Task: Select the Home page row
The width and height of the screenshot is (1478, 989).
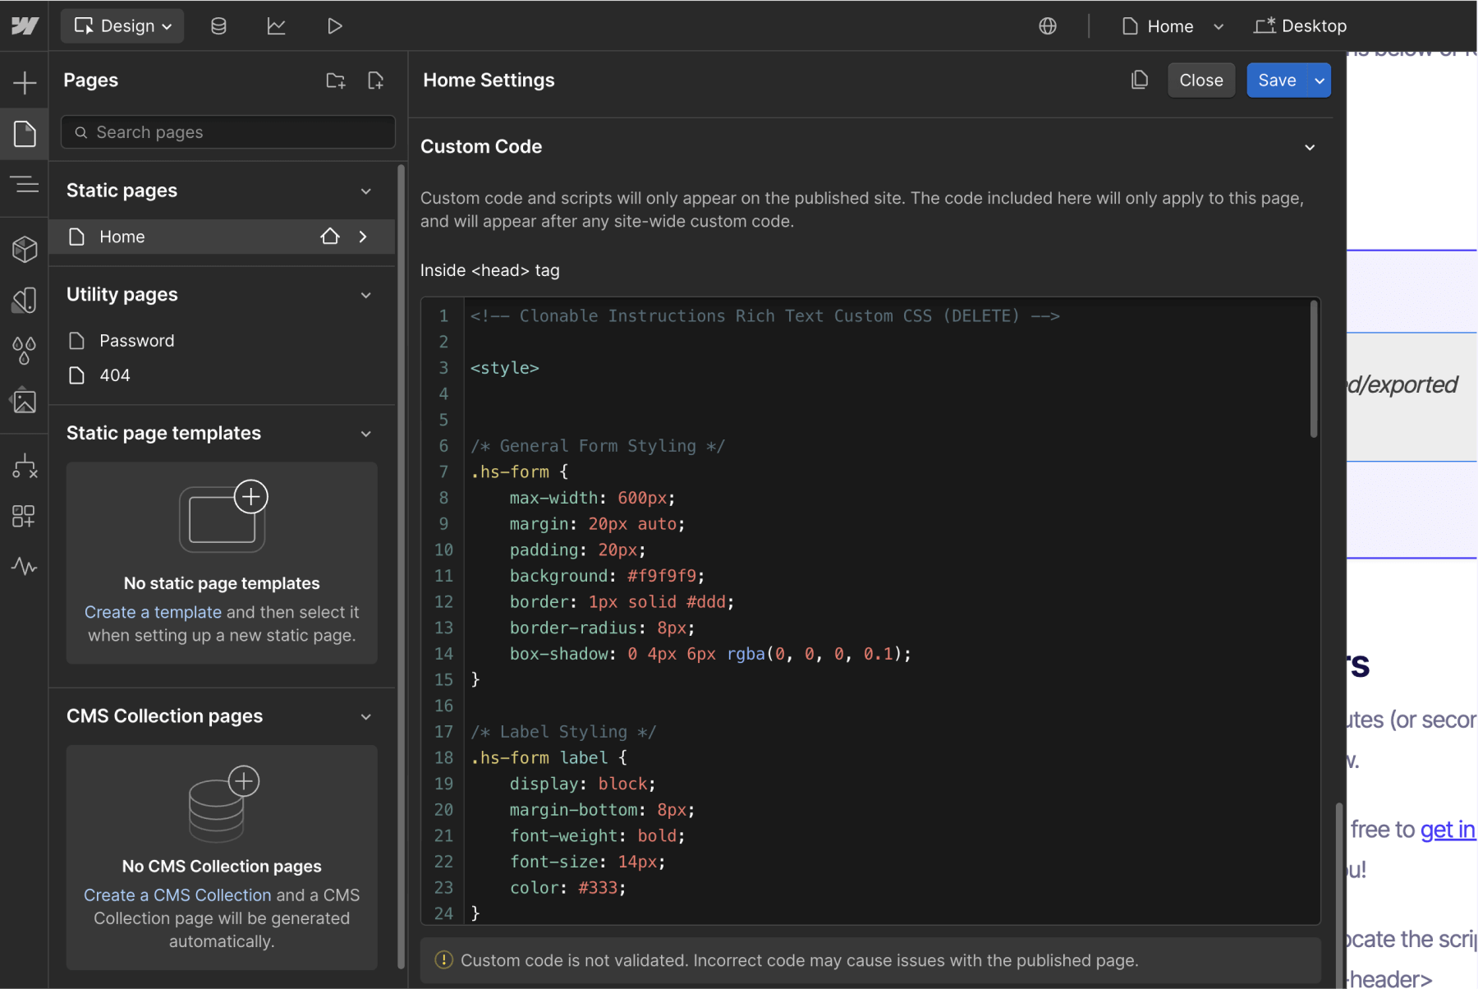Action: (x=222, y=237)
